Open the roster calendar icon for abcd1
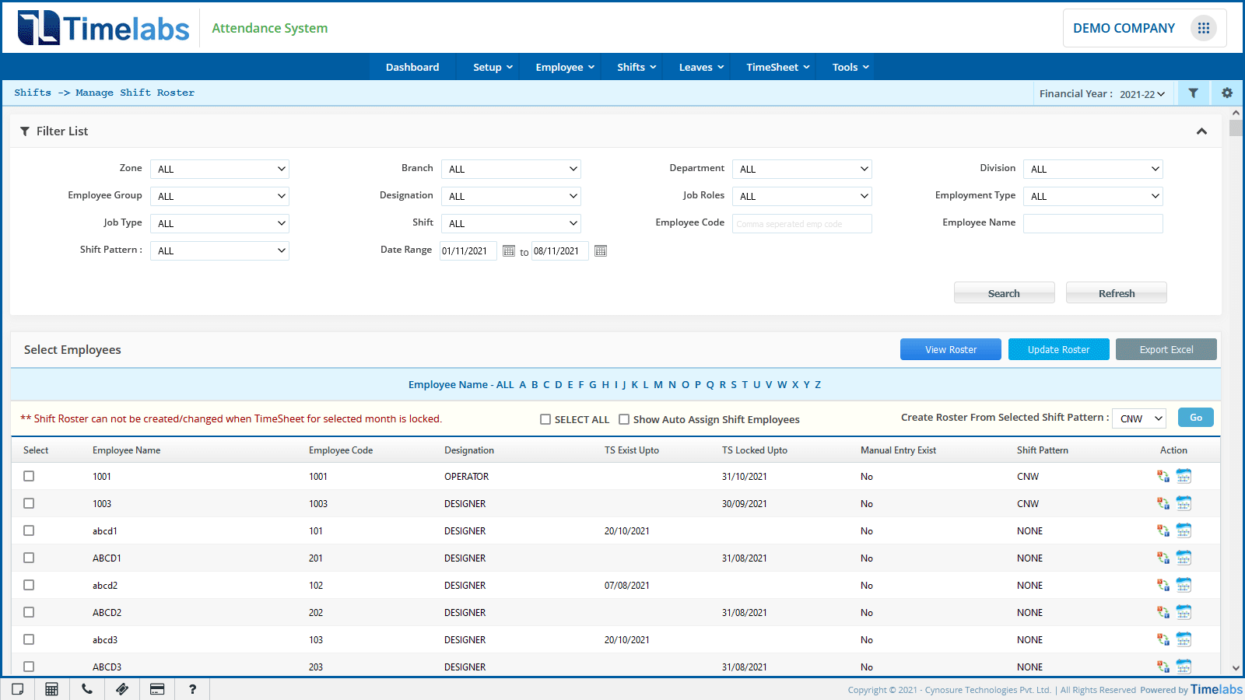1245x700 pixels. pyautogui.click(x=1184, y=530)
